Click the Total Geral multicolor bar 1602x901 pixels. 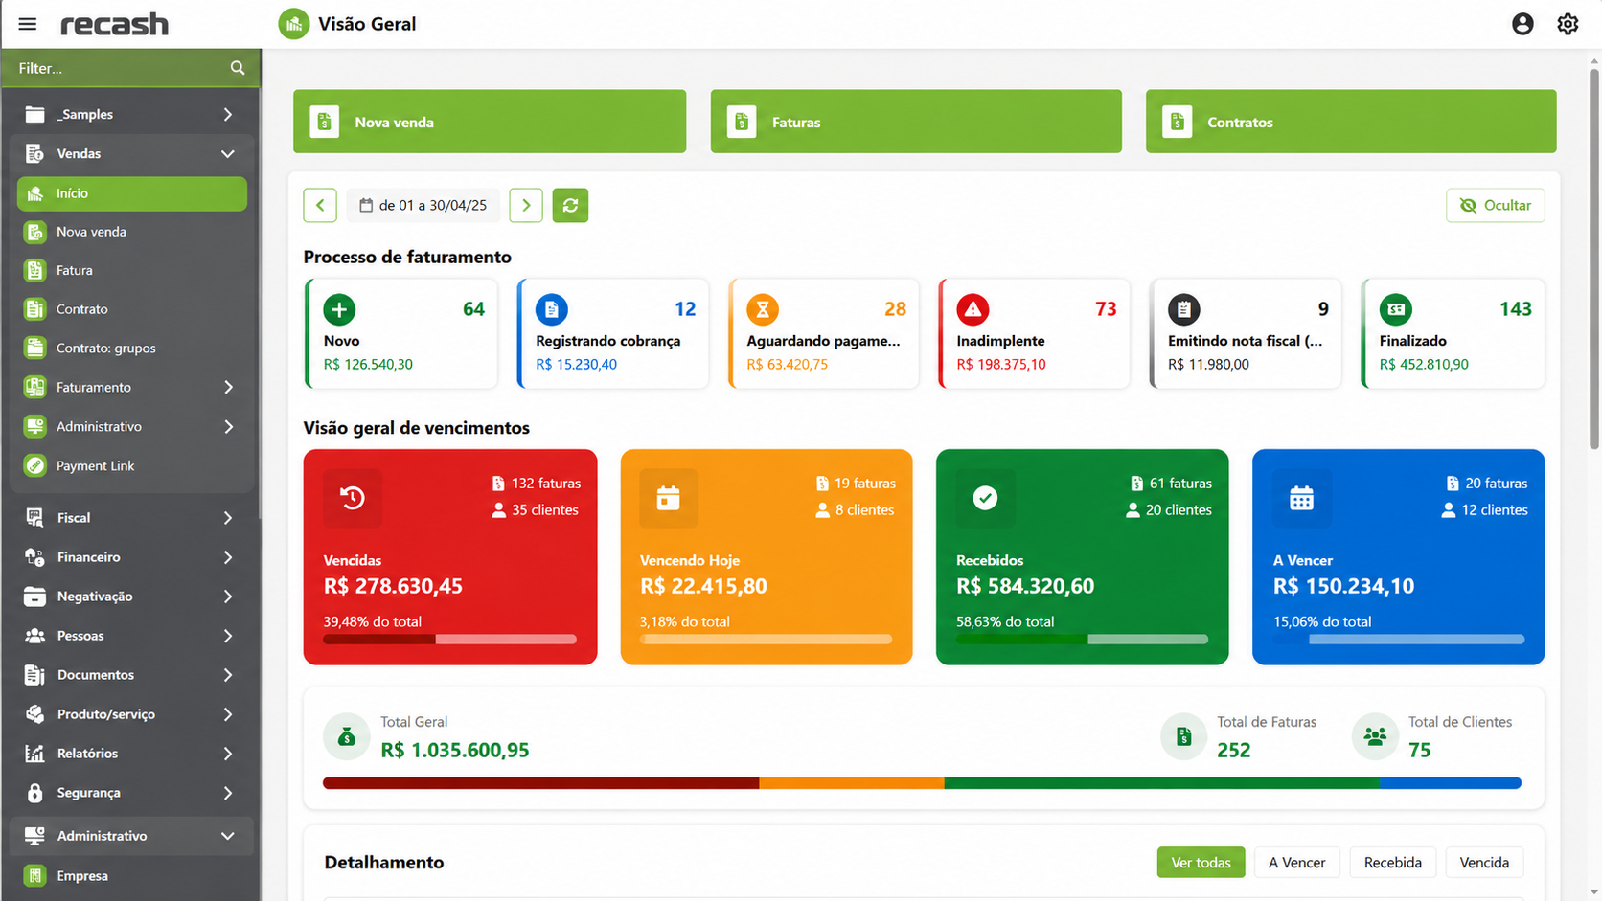pyautogui.click(x=923, y=783)
